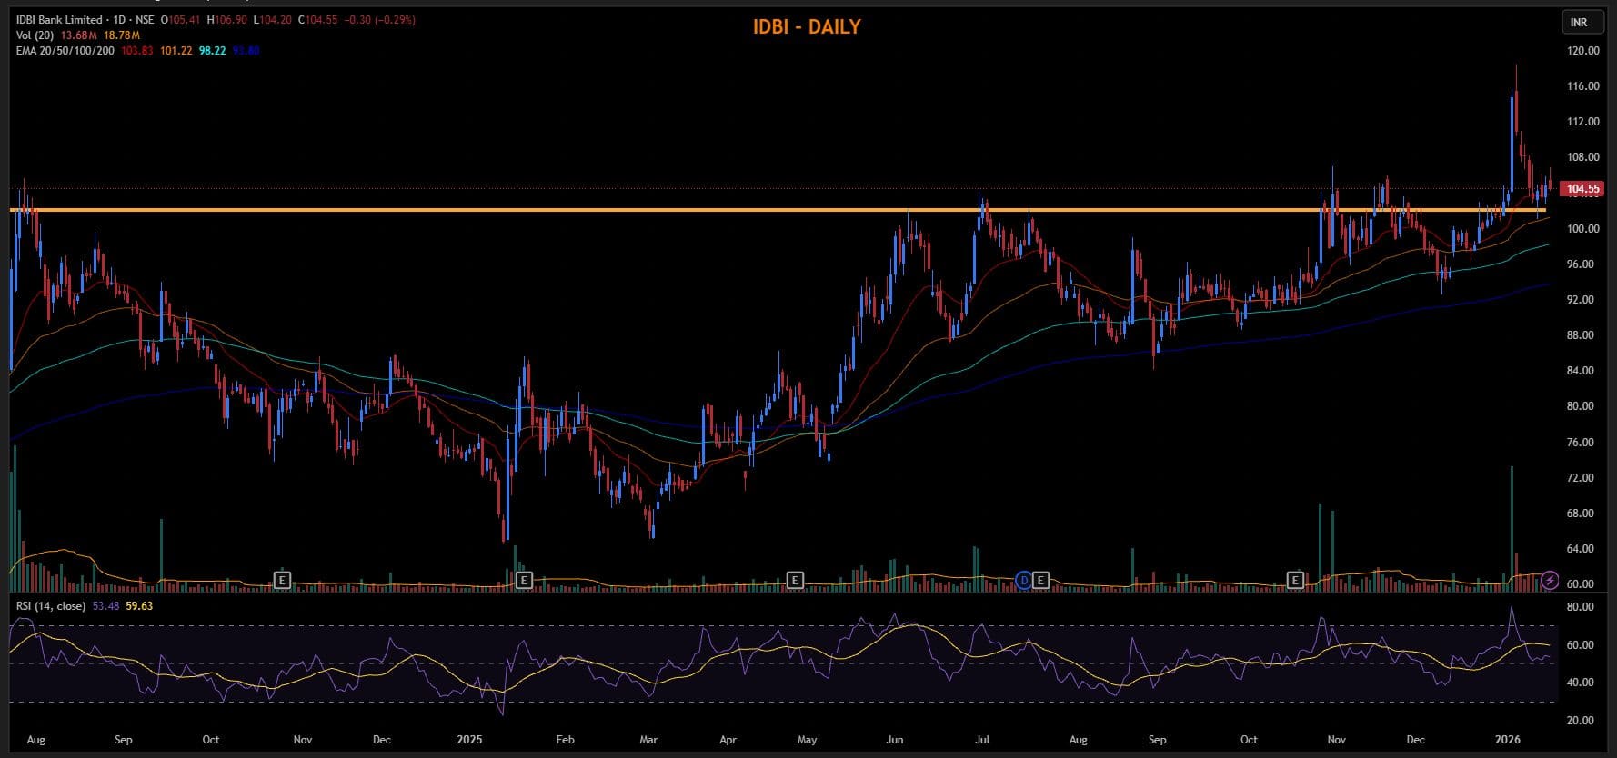
Task: Open the dividend marker D in July 2025
Action: [x=1024, y=579]
